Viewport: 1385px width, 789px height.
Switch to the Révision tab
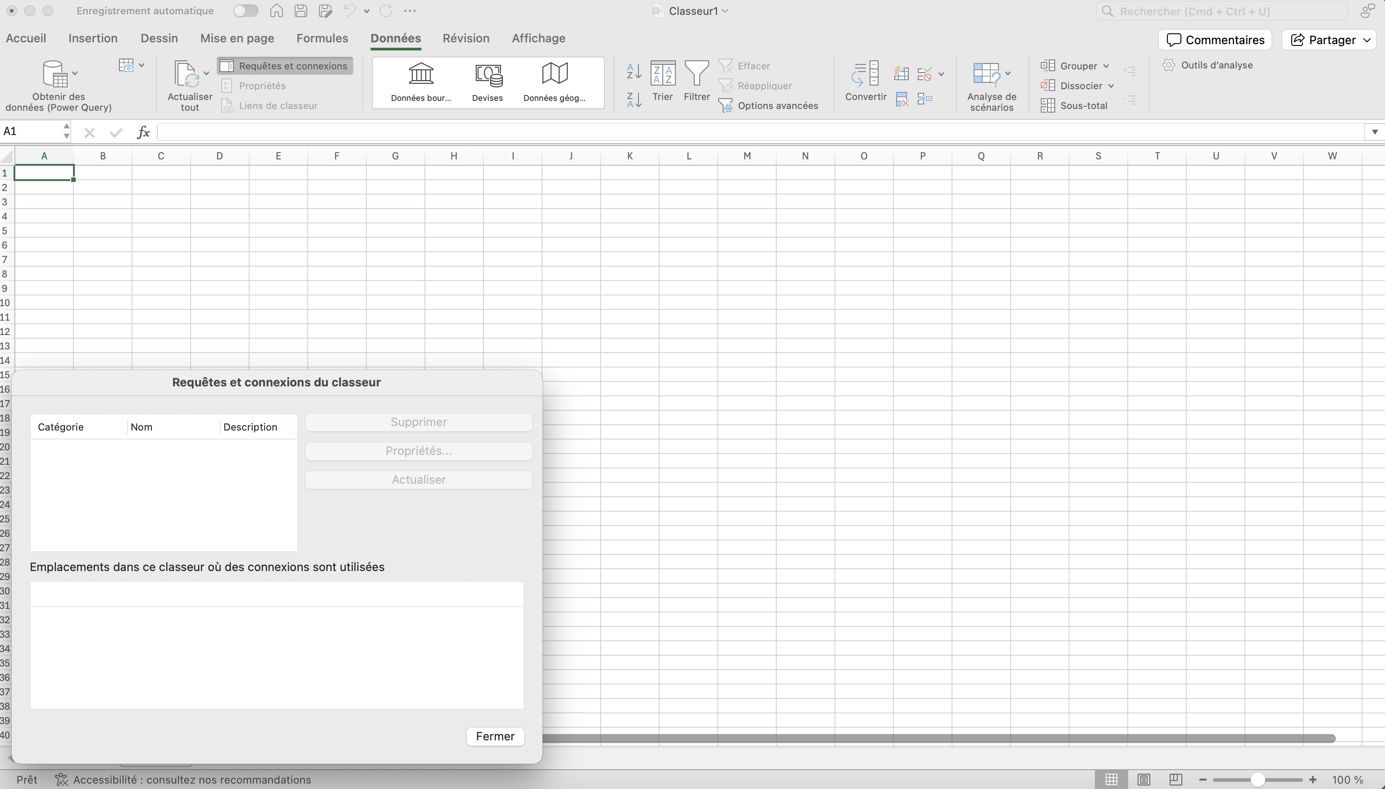pyautogui.click(x=465, y=38)
